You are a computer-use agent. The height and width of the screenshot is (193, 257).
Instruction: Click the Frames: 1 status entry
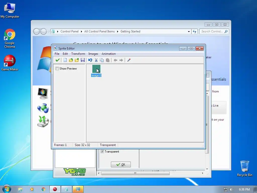click(60, 145)
